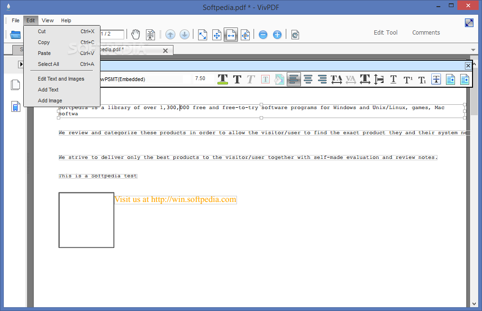Click the vertical scrollbar down arrow

(474, 303)
